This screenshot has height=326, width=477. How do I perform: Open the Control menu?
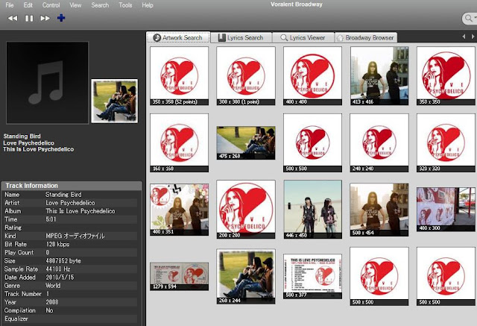[51, 5]
